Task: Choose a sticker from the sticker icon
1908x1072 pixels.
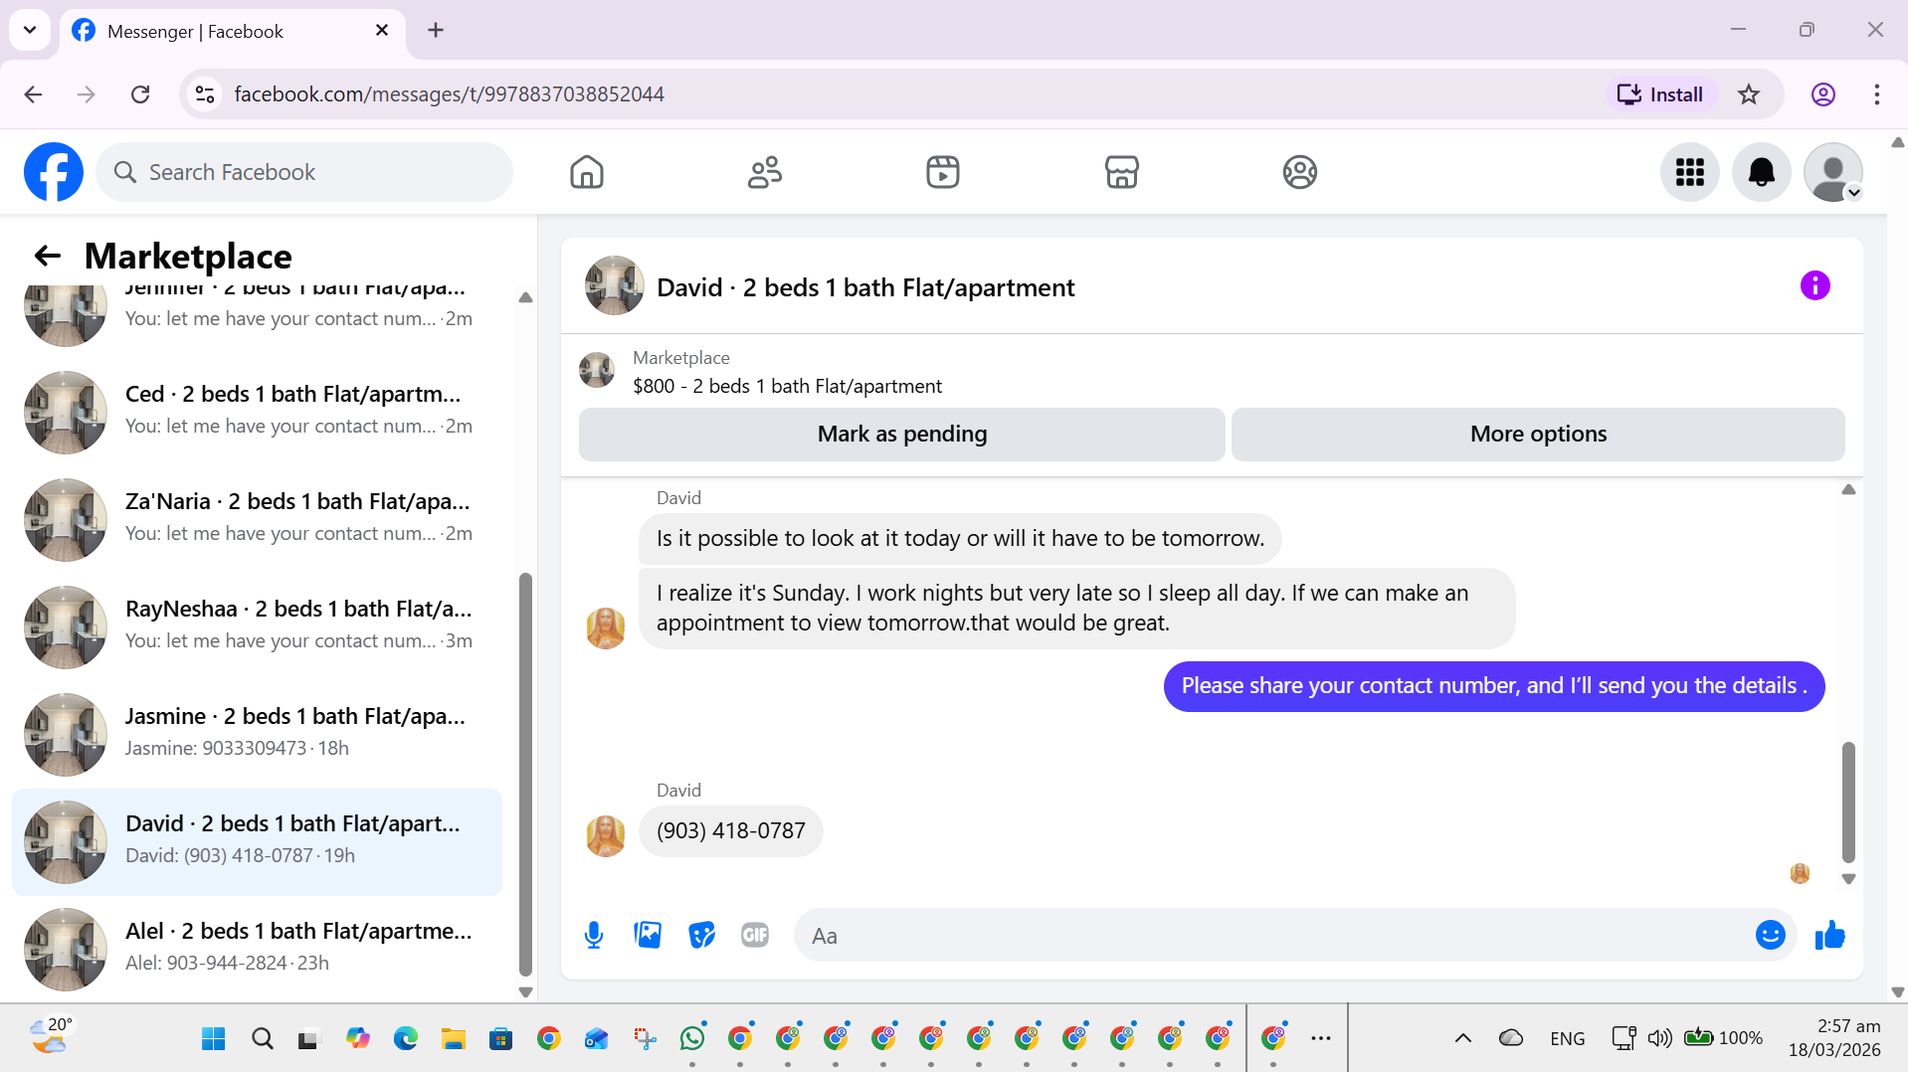Action: (x=702, y=935)
